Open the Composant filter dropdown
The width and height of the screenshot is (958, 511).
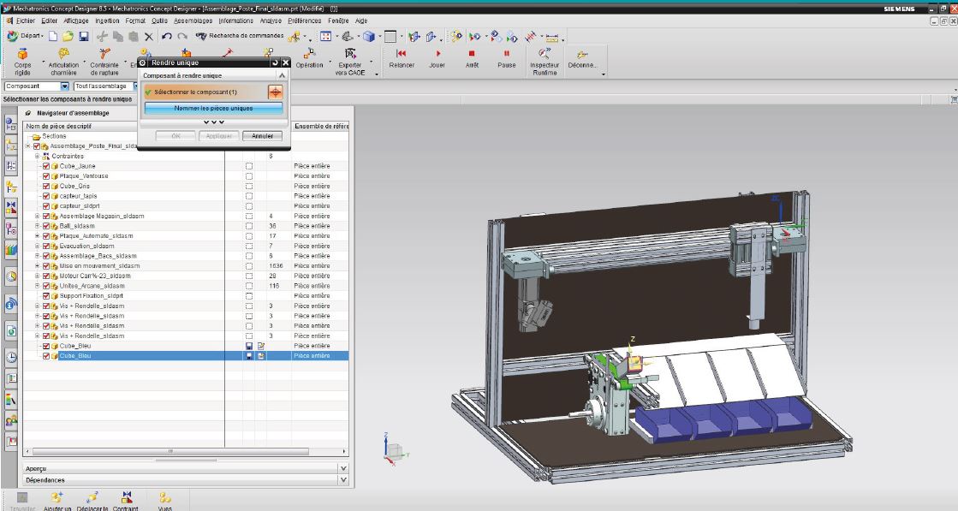point(65,86)
